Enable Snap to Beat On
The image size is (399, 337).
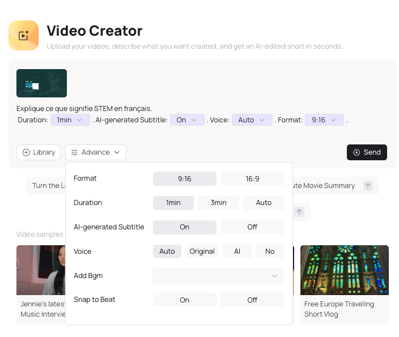pyautogui.click(x=184, y=300)
